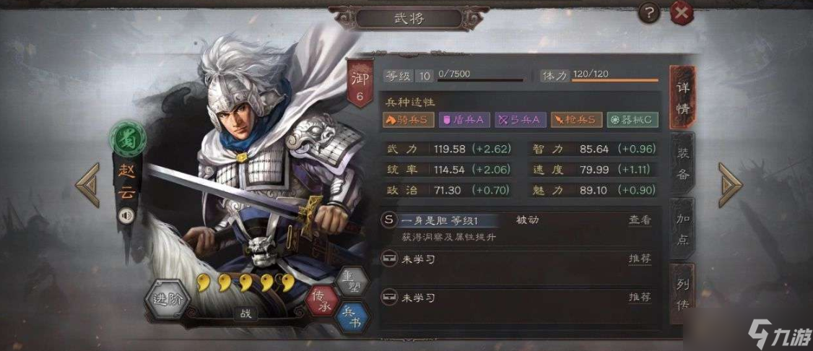
Task: Select the 枪兵S troop aptitude tag
Action: [577, 121]
